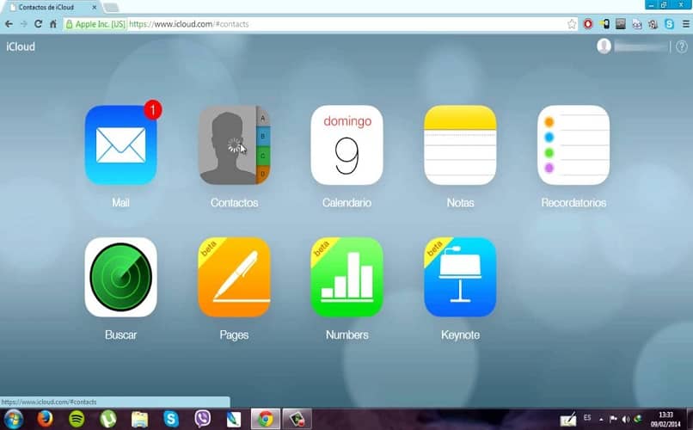Open uTorrent from the taskbar
This screenshot has height=430, width=693.
pos(107,419)
